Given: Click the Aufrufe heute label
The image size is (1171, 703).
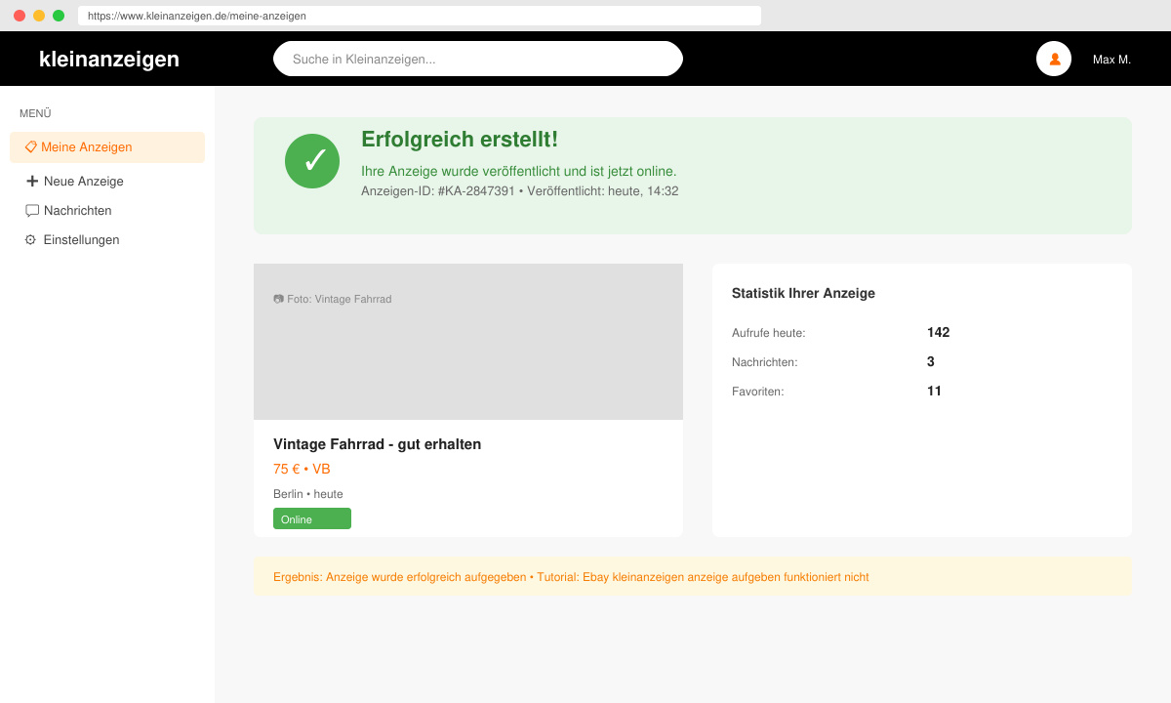Looking at the screenshot, I should (769, 333).
